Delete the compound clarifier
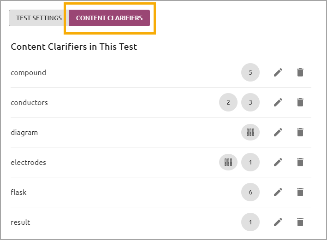327x240 pixels. (300, 72)
